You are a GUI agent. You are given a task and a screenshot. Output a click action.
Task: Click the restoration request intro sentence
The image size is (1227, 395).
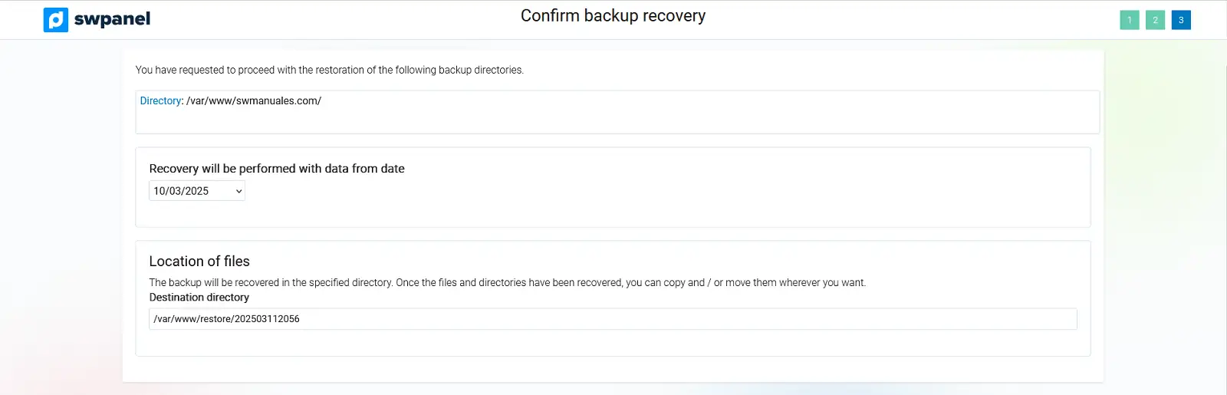329,70
